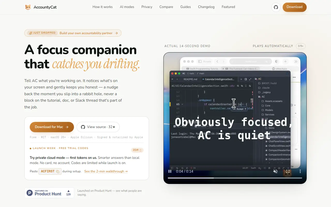Click the sparkle JUST DROPPED badge
This screenshot has width=331, height=207.
point(42,33)
